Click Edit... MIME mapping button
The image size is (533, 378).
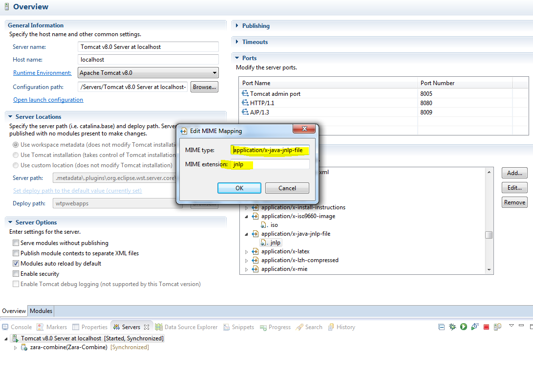[x=514, y=187]
